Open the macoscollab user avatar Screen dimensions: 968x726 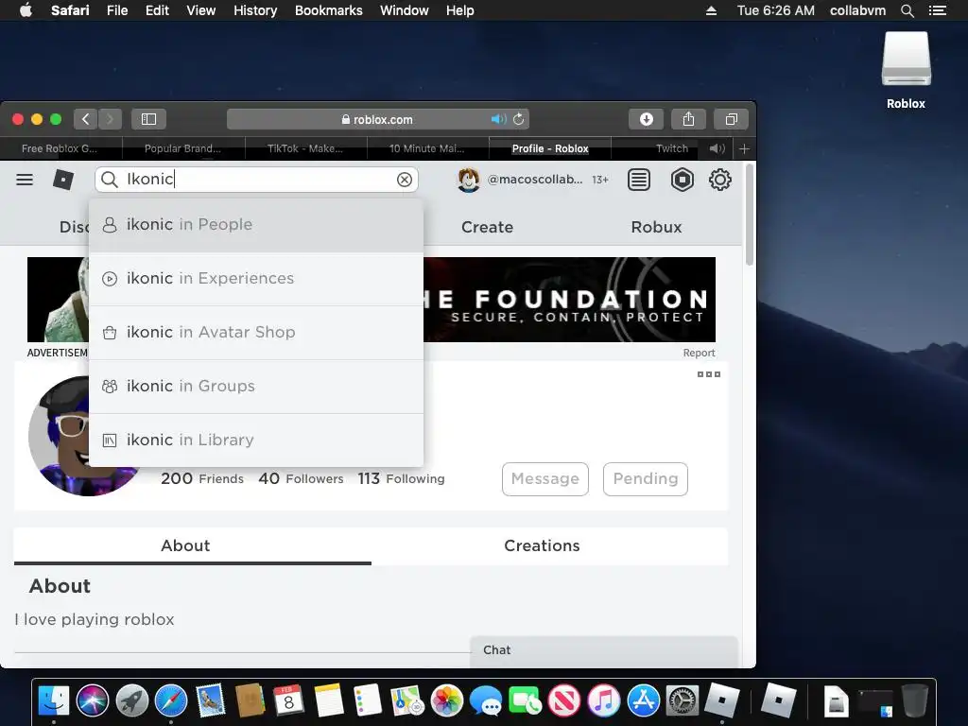click(469, 180)
